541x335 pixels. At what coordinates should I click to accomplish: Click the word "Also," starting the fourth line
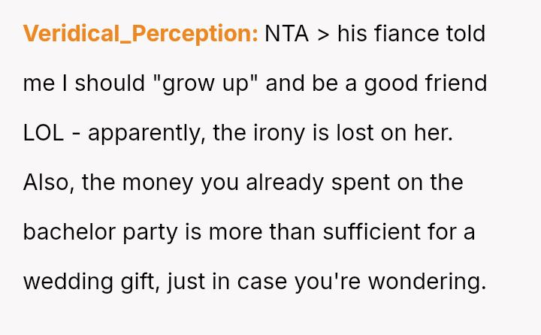[x=47, y=183]
